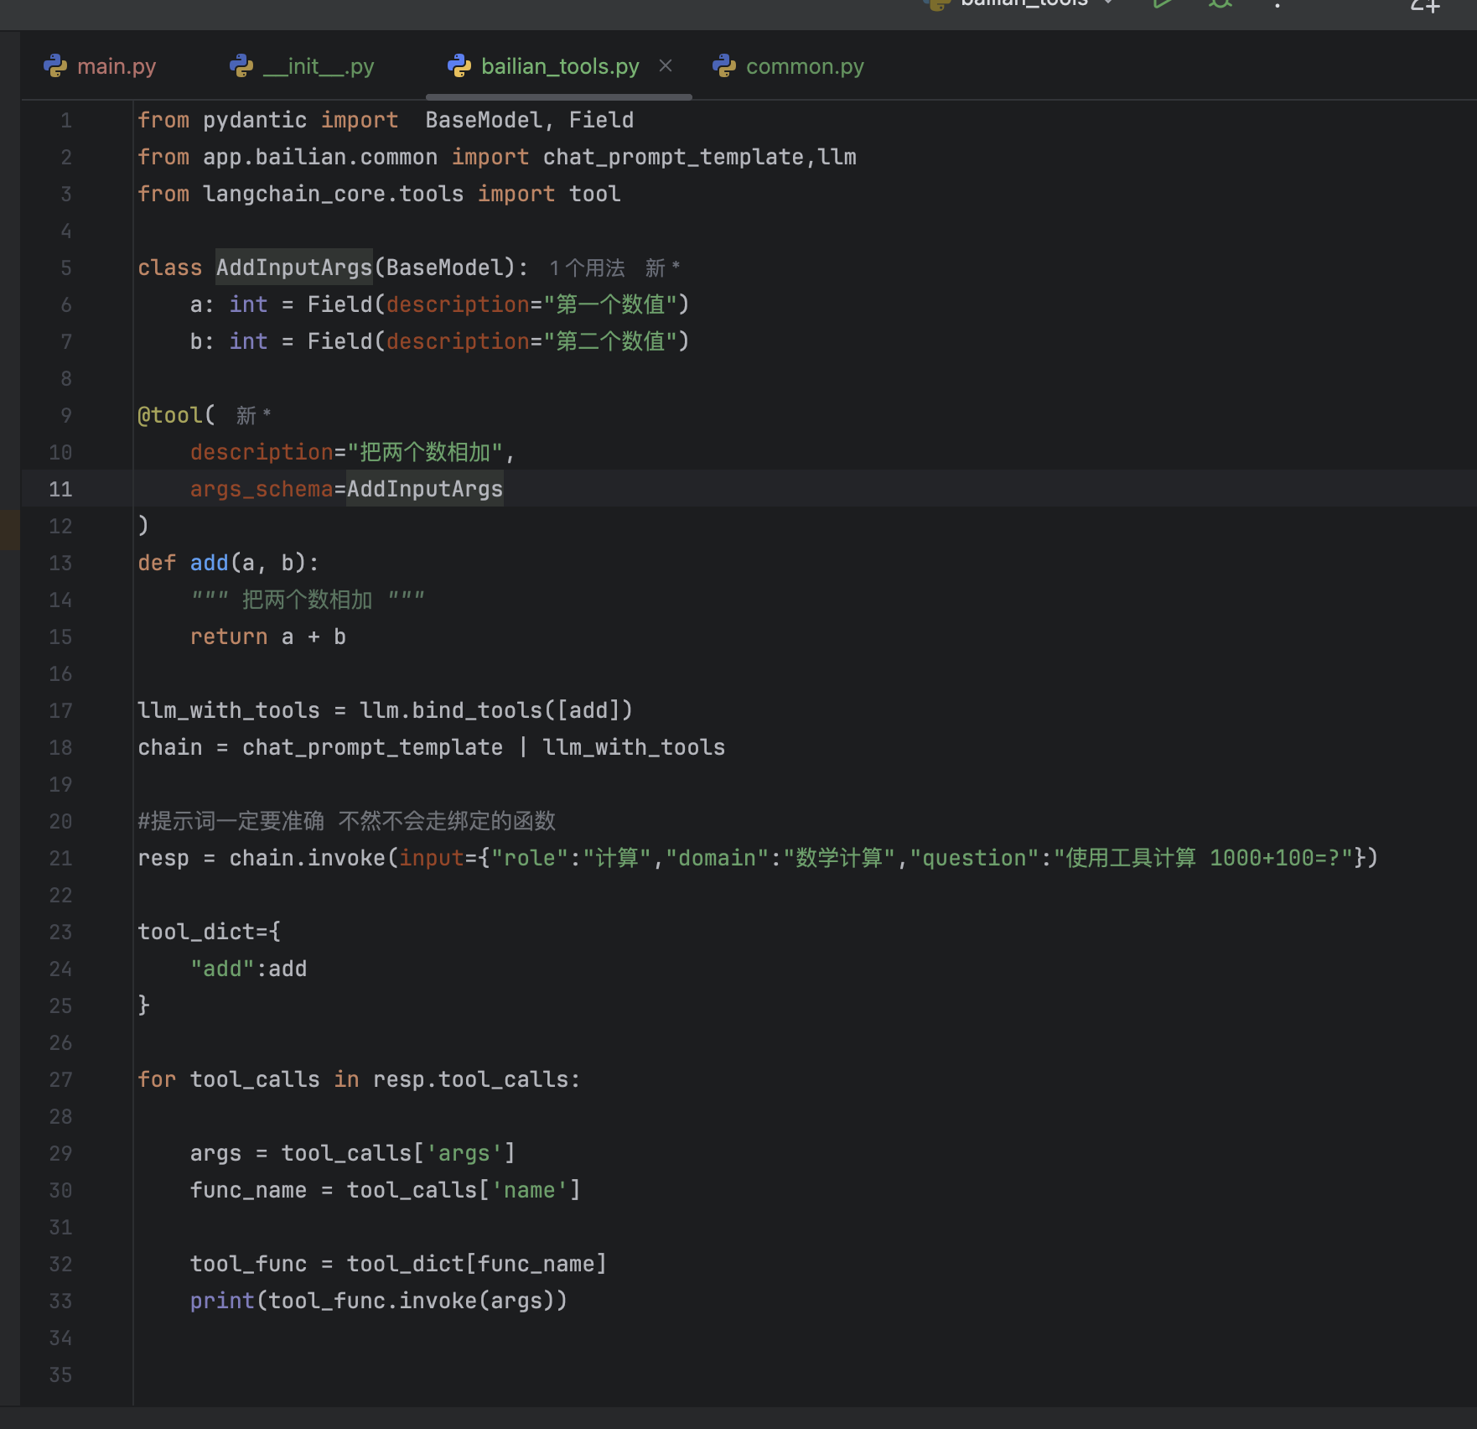Click the AddInputArgs class name on line 5
Screen dimensions: 1477x1429
(293, 268)
